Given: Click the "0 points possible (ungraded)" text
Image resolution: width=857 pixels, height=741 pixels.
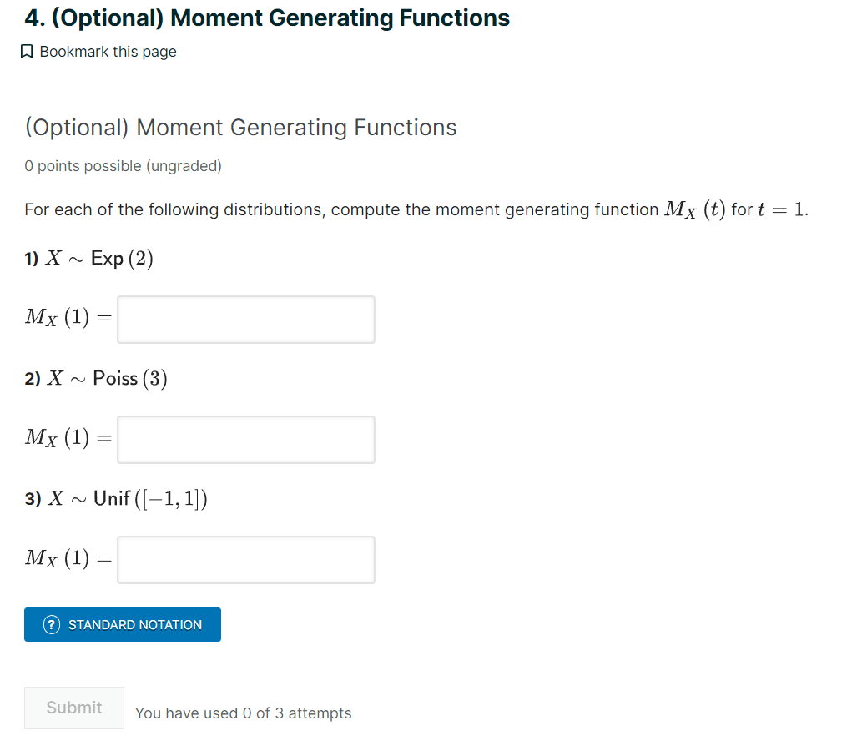Looking at the screenshot, I should 123,166.
